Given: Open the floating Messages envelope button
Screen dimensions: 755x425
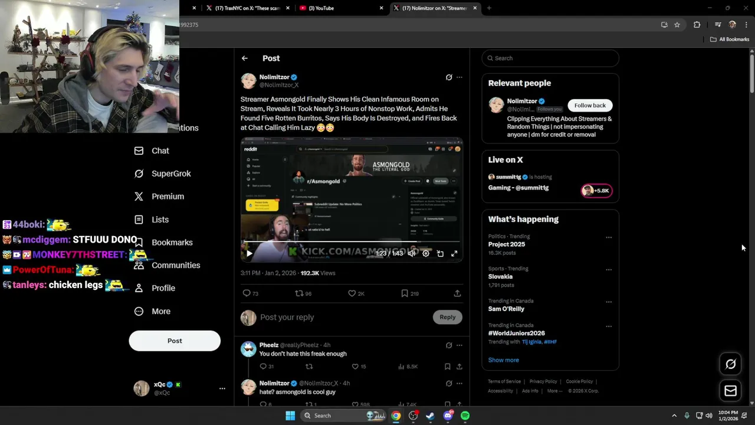Looking at the screenshot, I should (x=730, y=391).
